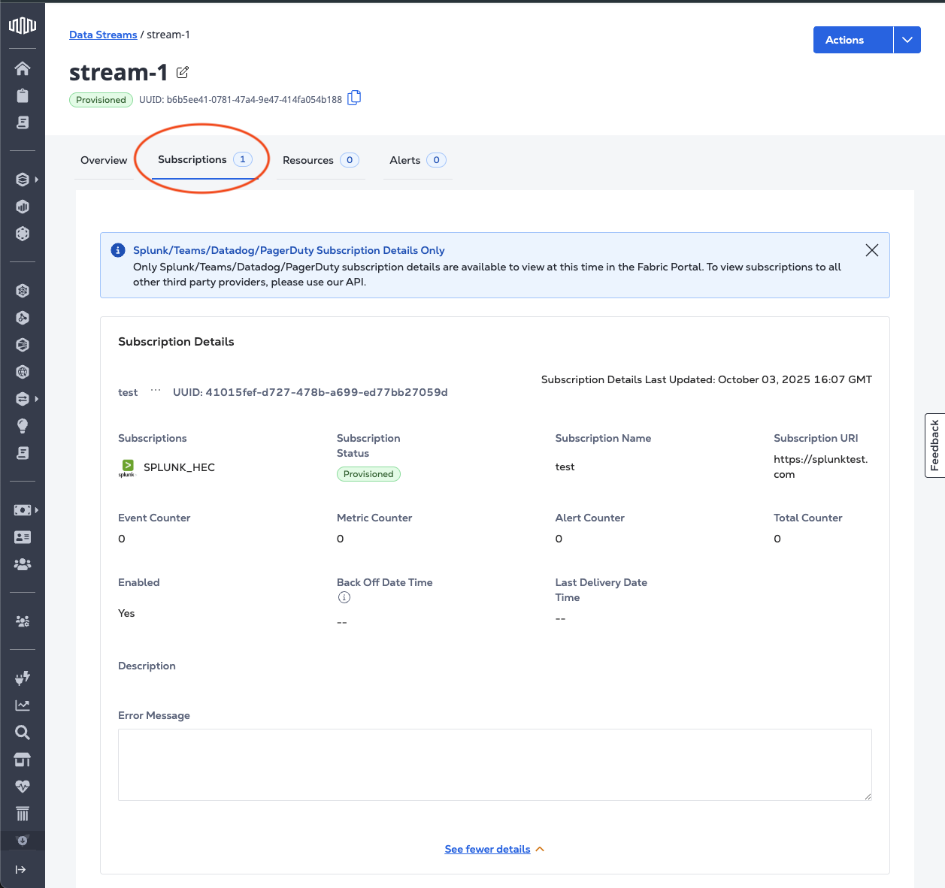Click the marketplace storefront icon in sidebar

(23, 760)
